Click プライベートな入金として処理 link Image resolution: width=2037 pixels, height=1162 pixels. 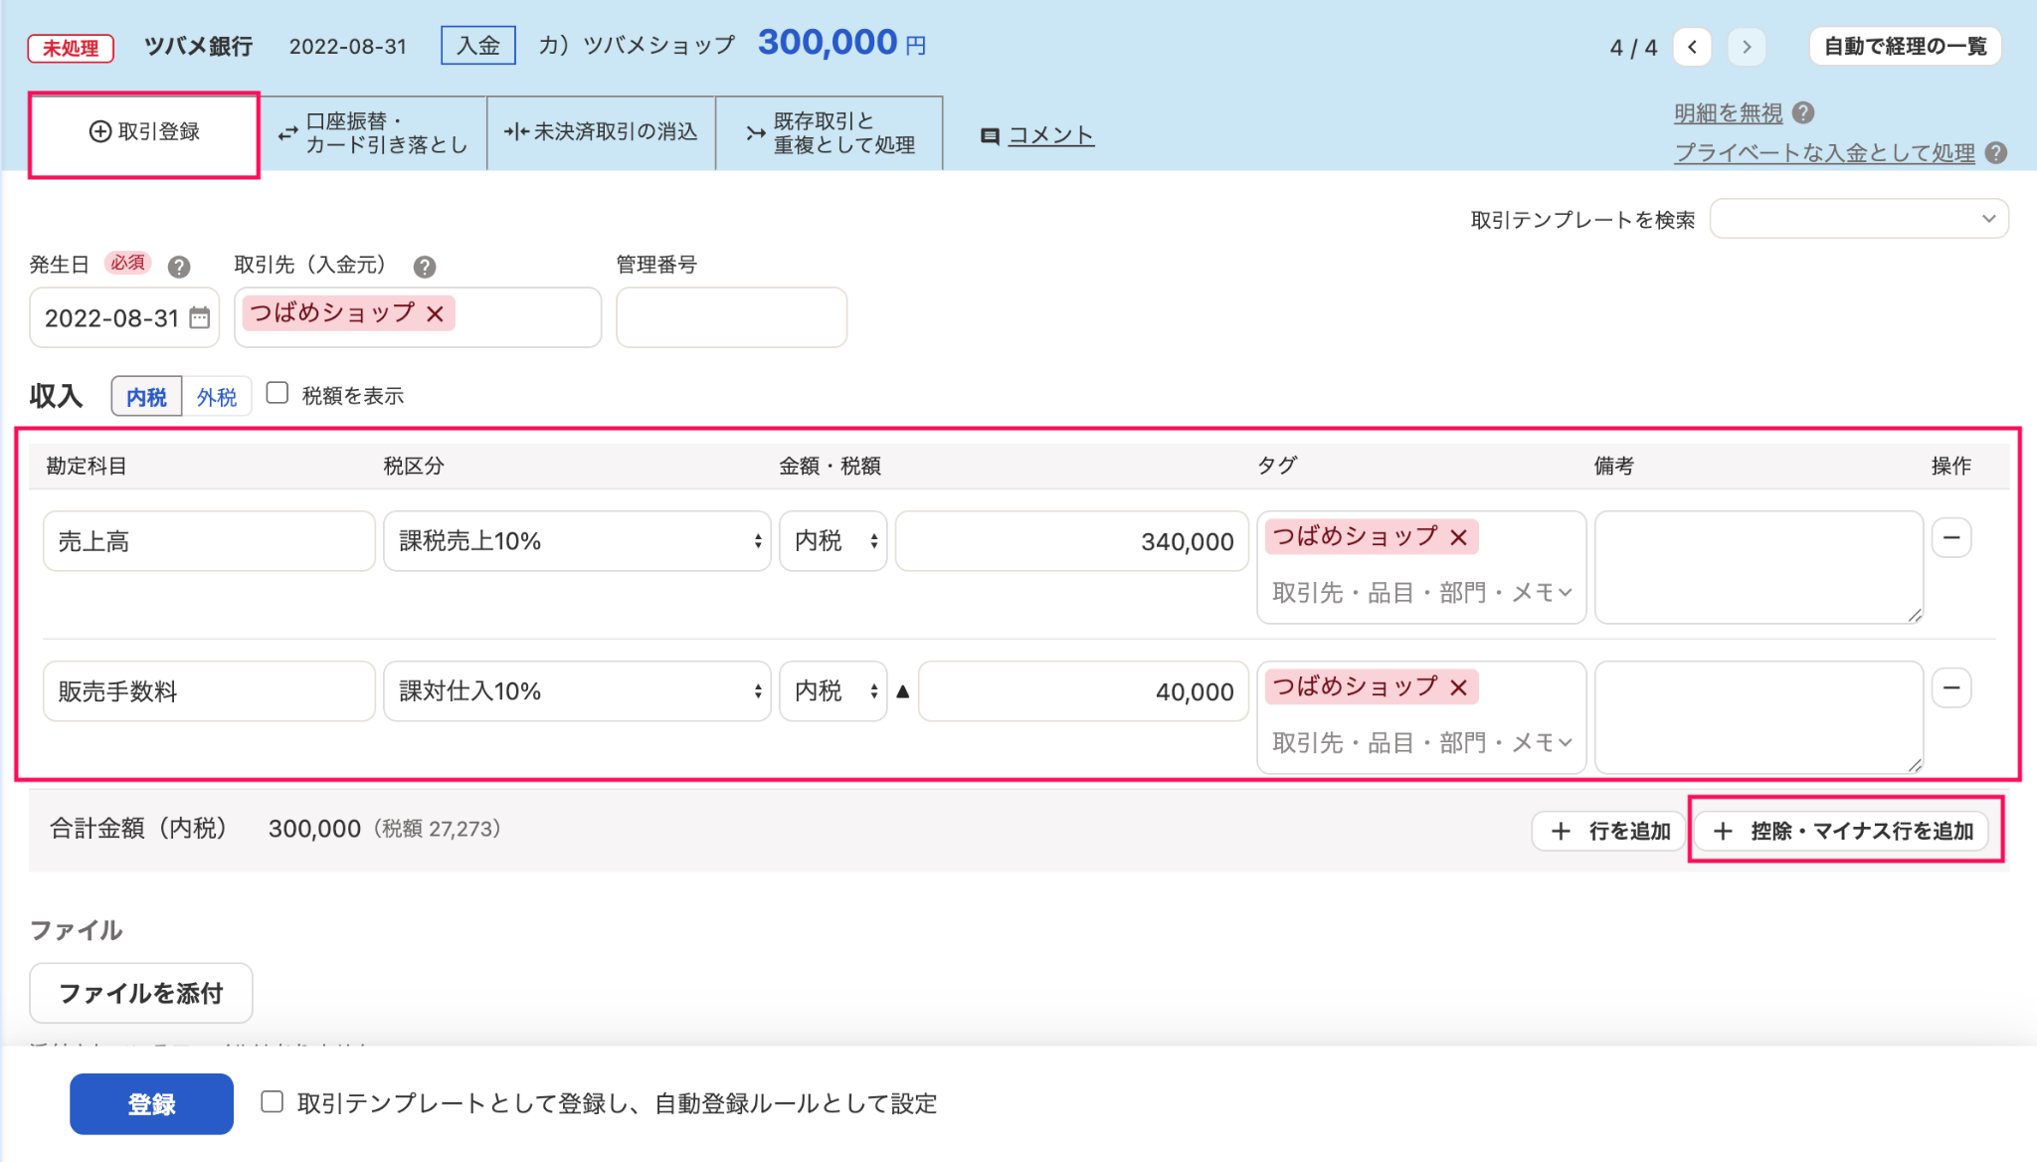[1824, 153]
